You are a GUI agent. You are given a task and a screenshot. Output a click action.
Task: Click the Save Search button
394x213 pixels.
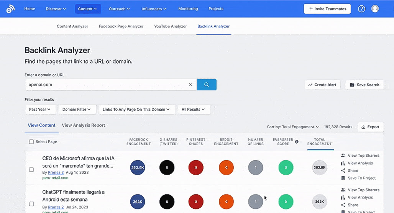click(x=364, y=85)
